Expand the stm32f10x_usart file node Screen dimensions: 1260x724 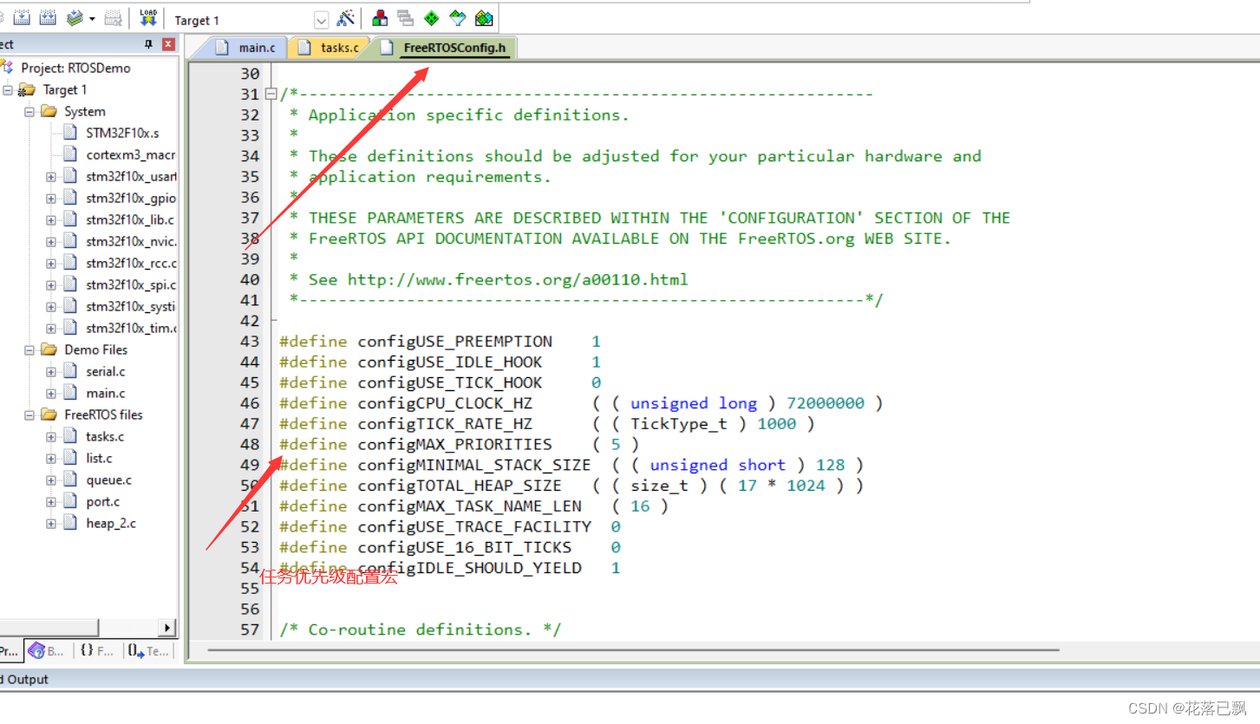pos(50,177)
